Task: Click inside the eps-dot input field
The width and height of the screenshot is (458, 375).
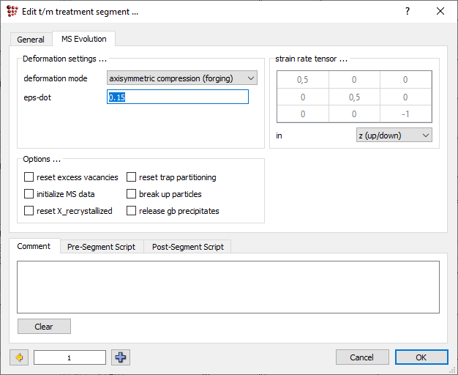Action: [x=178, y=97]
